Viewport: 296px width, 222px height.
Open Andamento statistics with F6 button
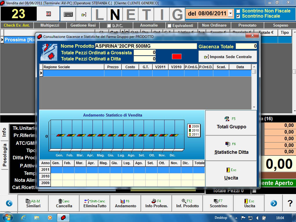[x=125, y=203]
